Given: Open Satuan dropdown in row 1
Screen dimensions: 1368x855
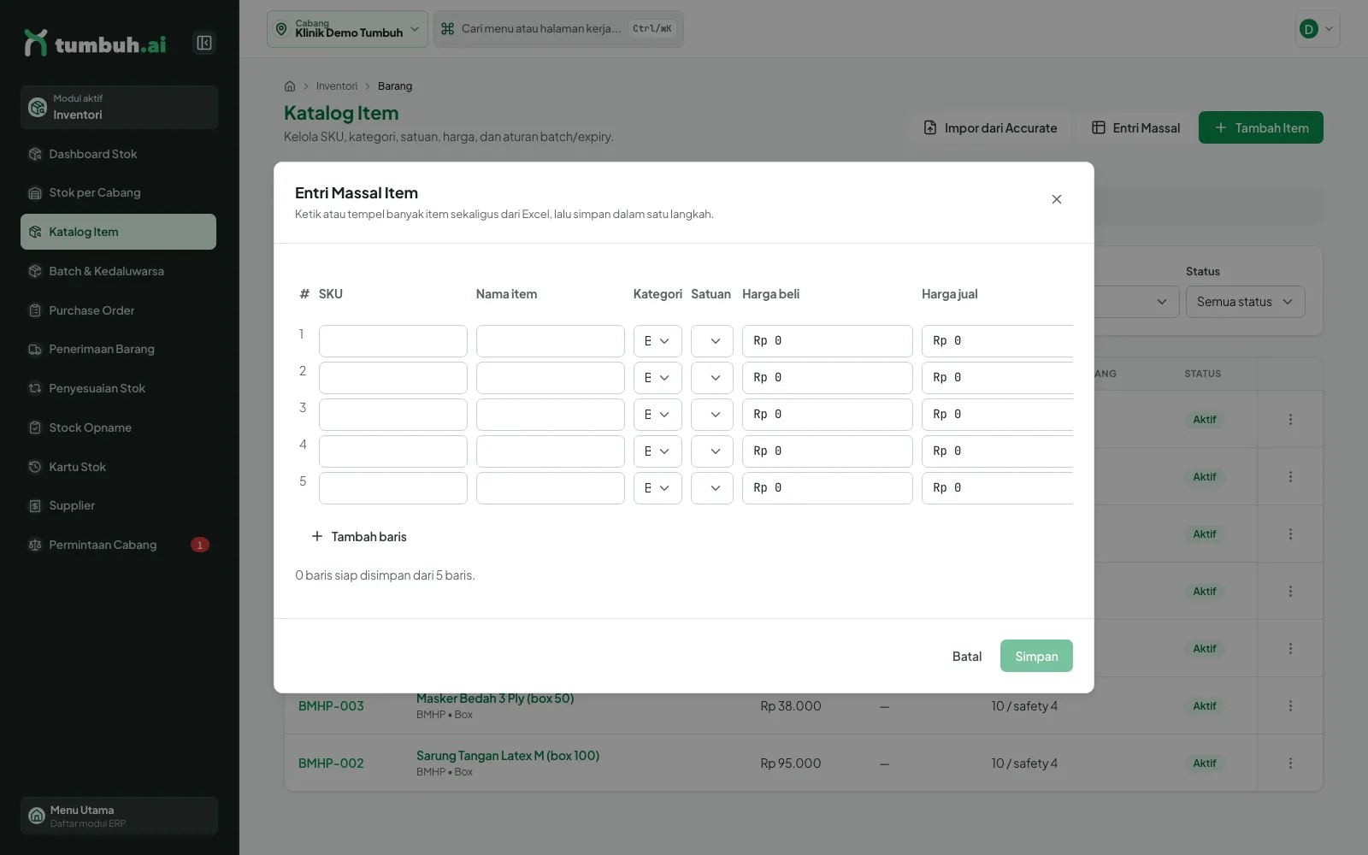Looking at the screenshot, I should click(712, 341).
